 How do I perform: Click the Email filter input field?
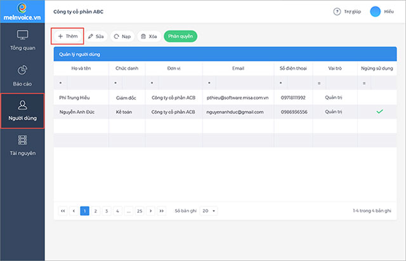click(244, 83)
